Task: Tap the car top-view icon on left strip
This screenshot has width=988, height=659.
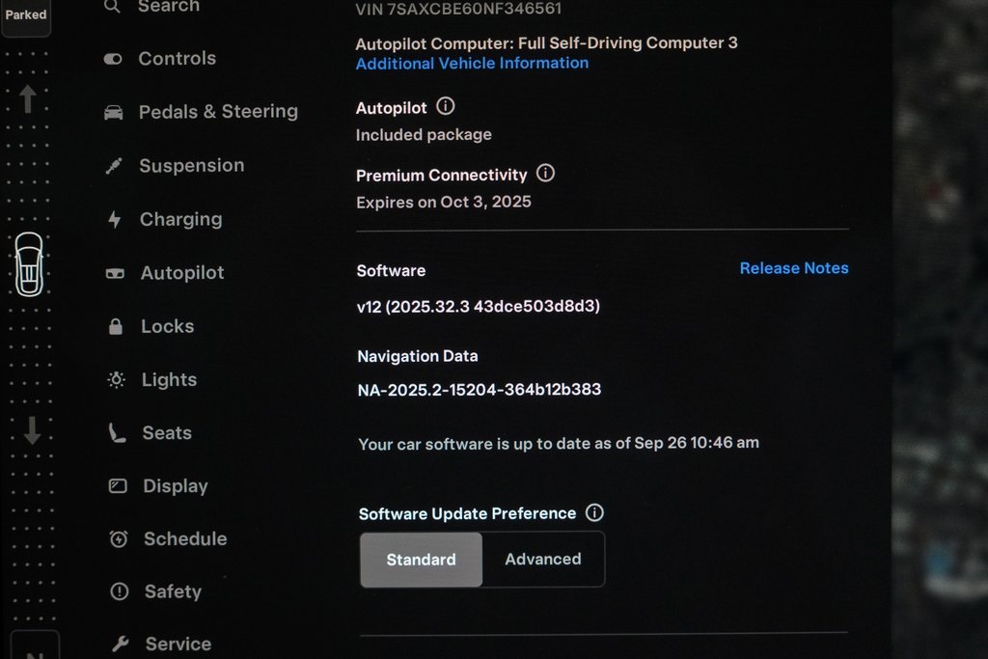Action: coord(30,264)
